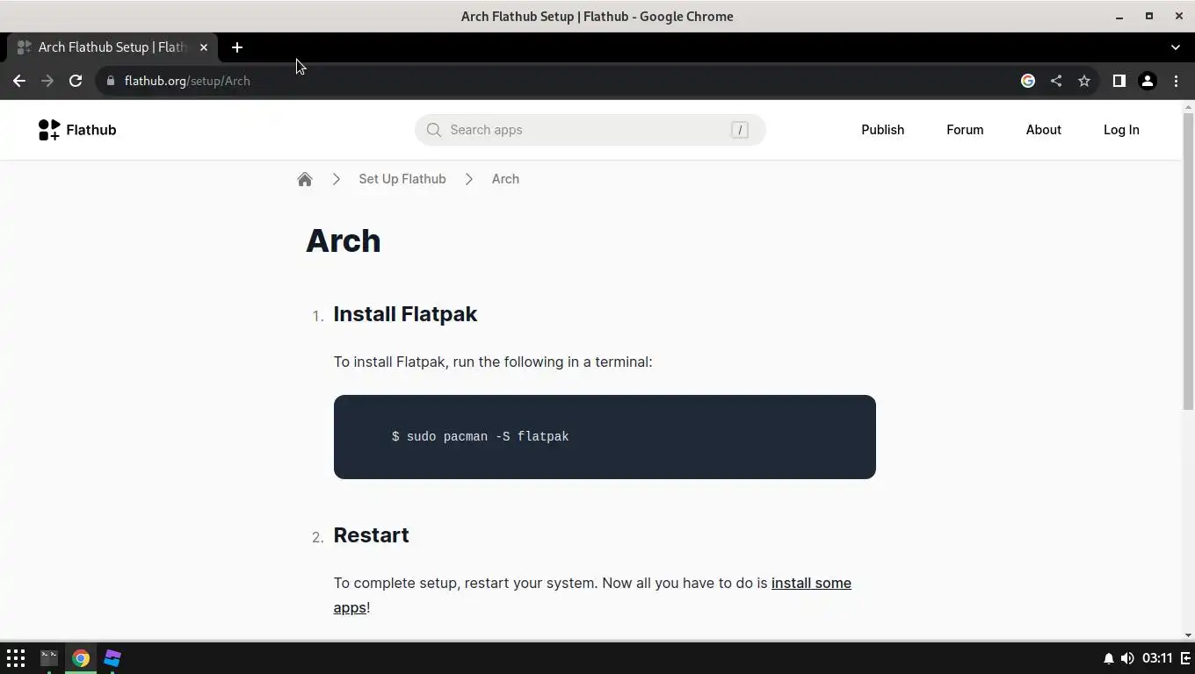Click the Arch breadcrumb
This screenshot has width=1195, height=674.
505,179
